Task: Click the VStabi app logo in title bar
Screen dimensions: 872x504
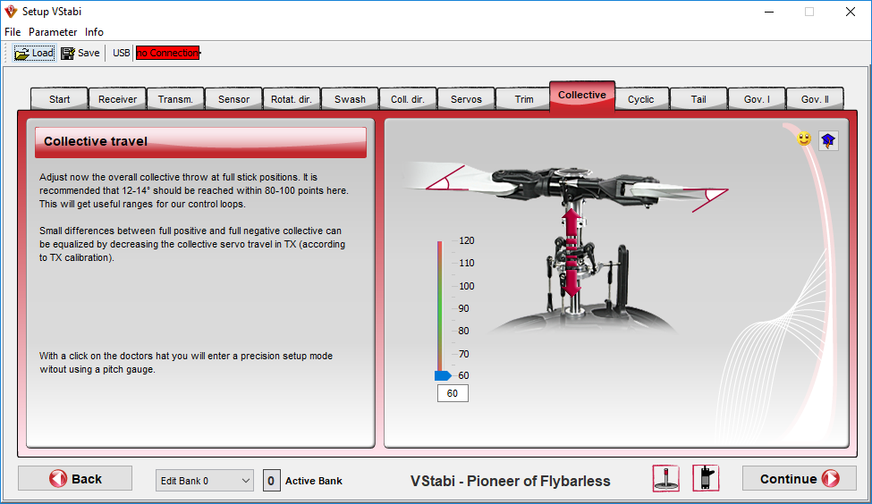Action: coord(11,11)
